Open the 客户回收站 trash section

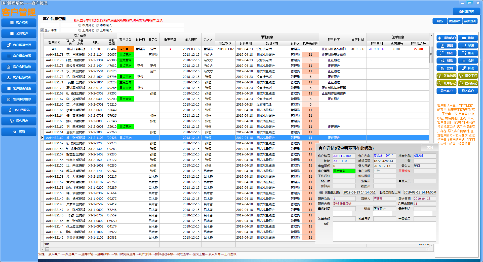(x=19, y=110)
